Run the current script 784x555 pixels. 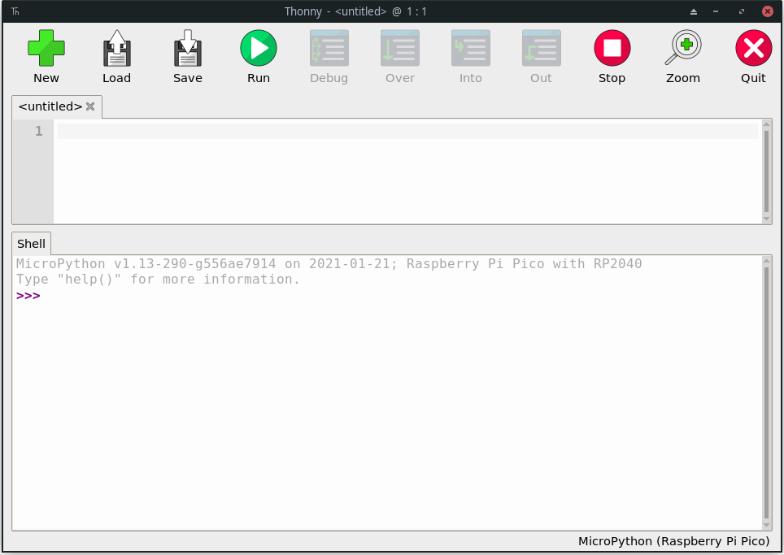pos(259,48)
